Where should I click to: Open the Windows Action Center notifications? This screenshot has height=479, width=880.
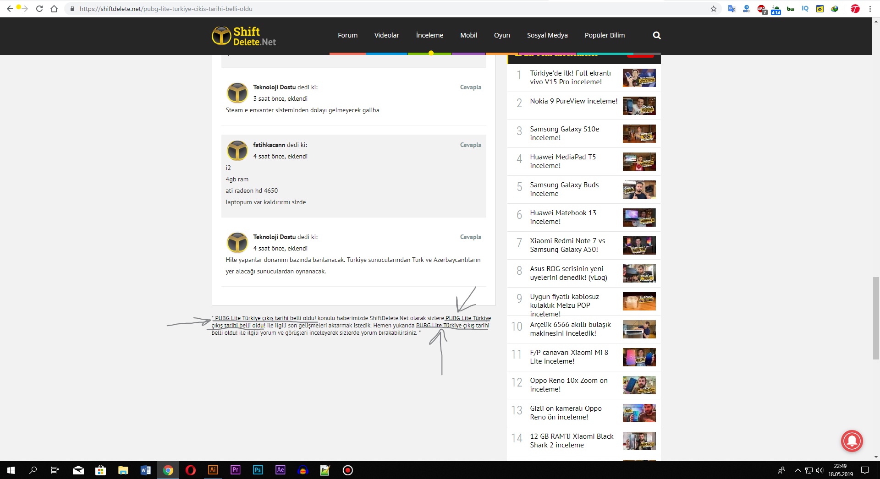(865, 470)
